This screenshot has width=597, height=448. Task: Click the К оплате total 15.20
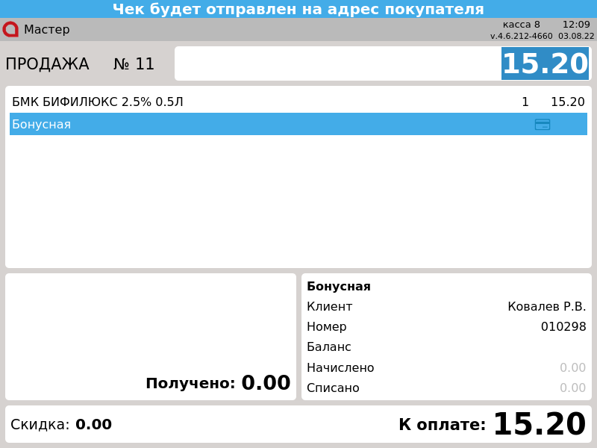tap(539, 425)
